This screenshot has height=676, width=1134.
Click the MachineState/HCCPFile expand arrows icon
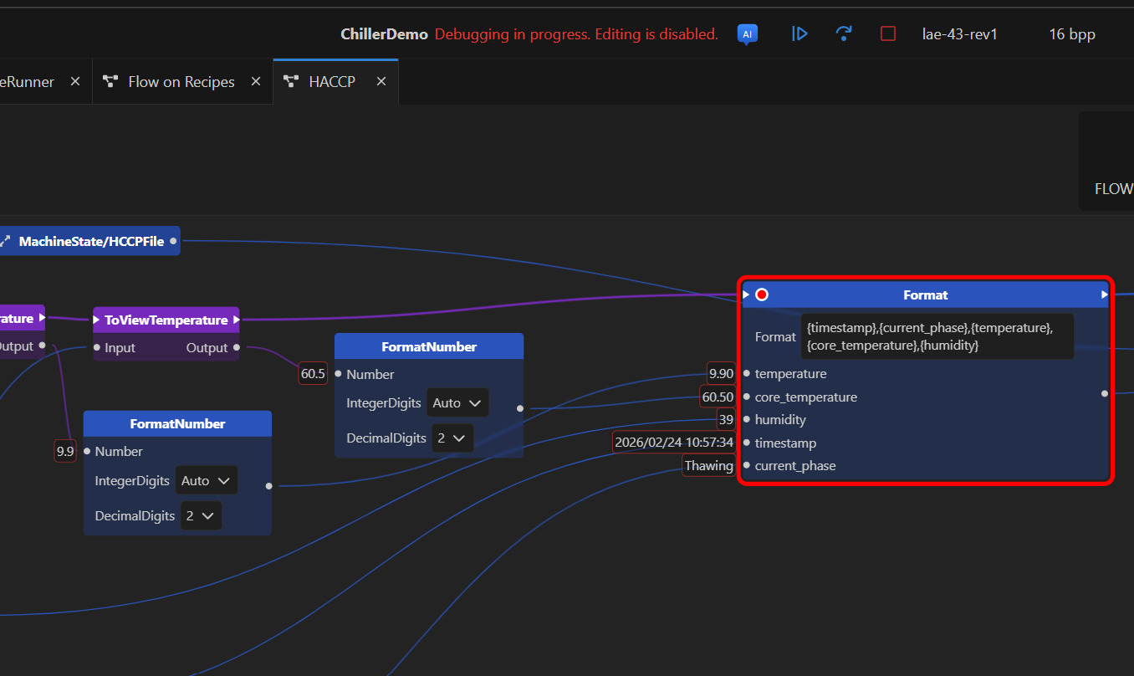point(5,241)
